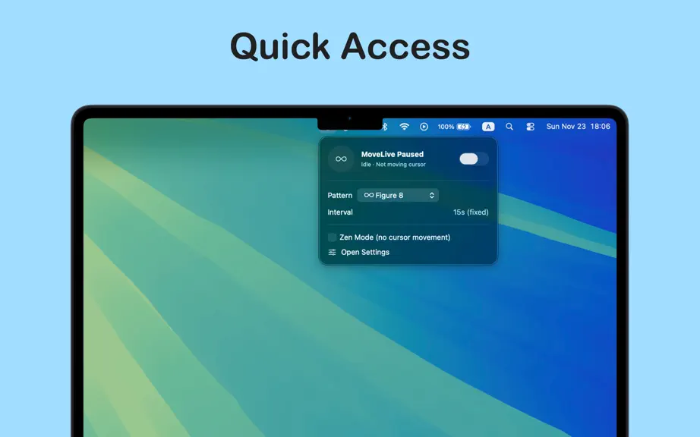
Task: Click the Interval label
Action: pyautogui.click(x=340, y=212)
